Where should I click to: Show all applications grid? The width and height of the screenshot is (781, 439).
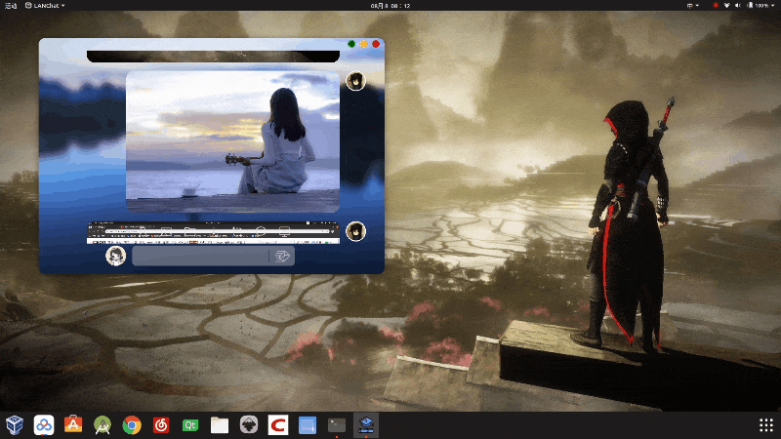[766, 425]
